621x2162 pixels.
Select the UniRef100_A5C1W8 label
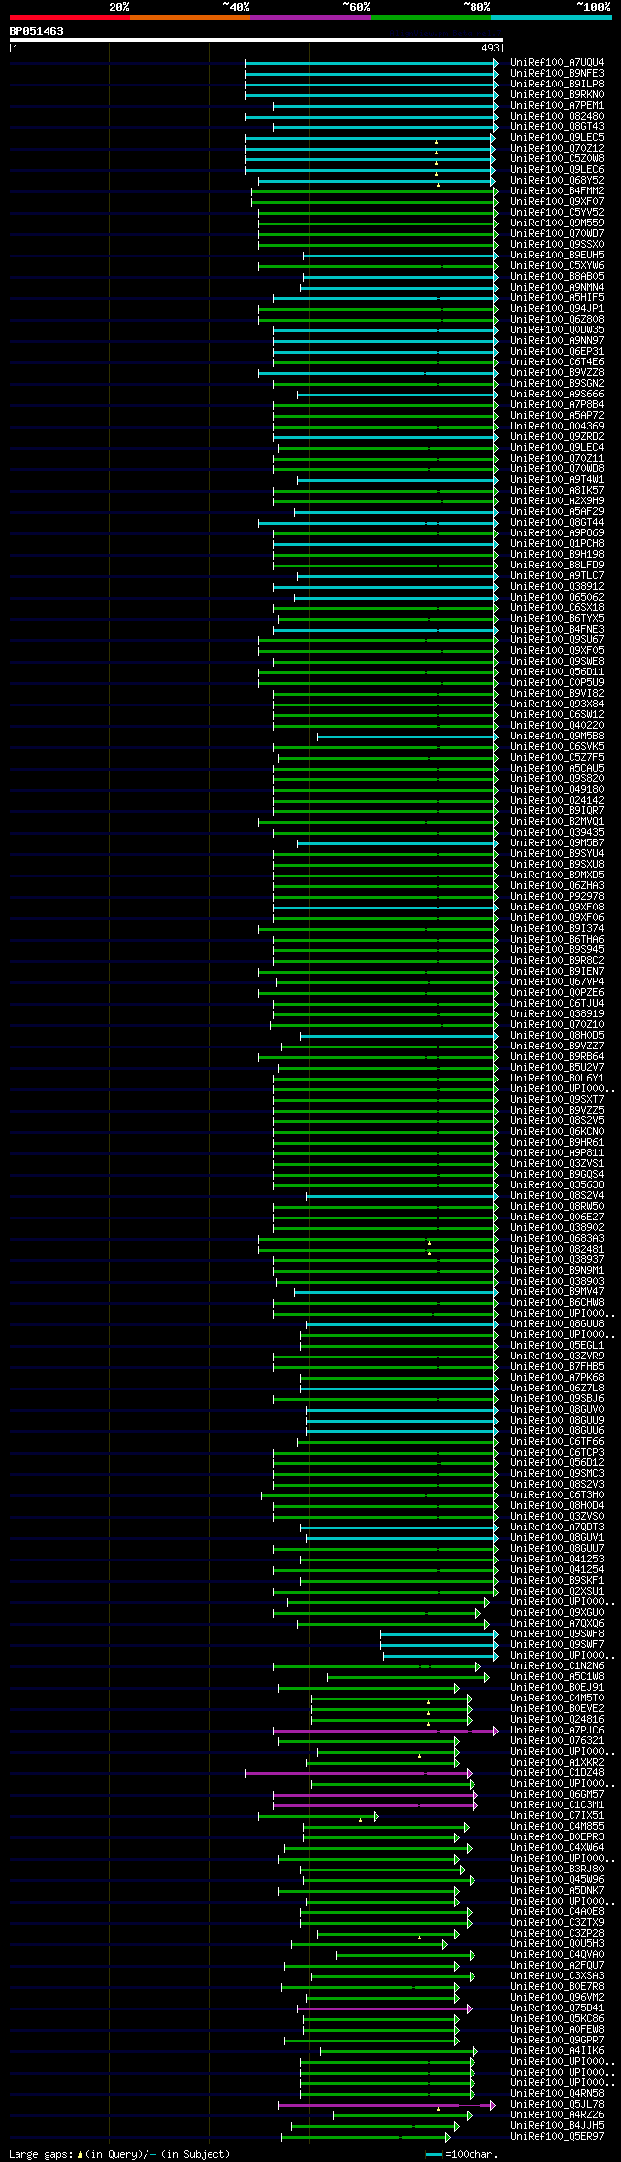click(x=557, y=1677)
